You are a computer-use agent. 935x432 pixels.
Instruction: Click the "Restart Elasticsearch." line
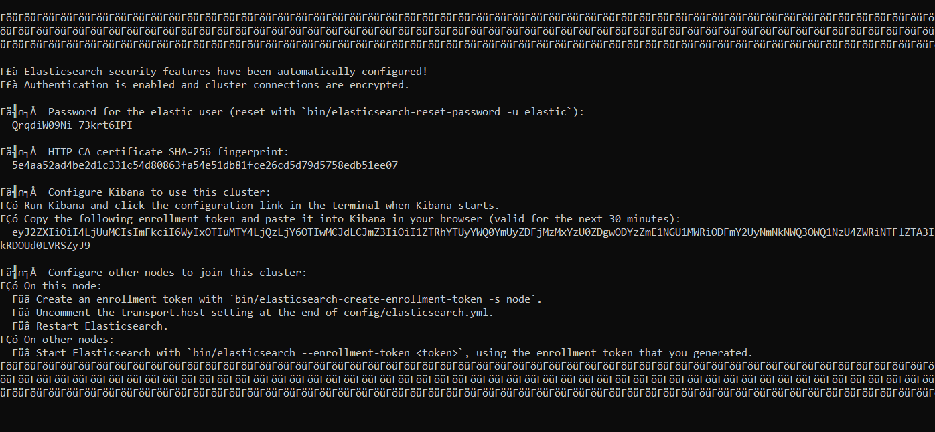pos(102,326)
